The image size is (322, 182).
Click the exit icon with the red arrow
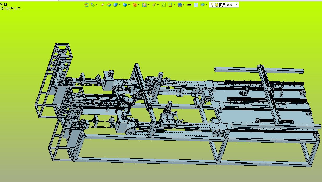point(86,5)
